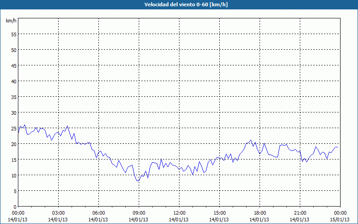Click the y-axis value 35
This screenshot has height=224, width=358.
(14, 98)
